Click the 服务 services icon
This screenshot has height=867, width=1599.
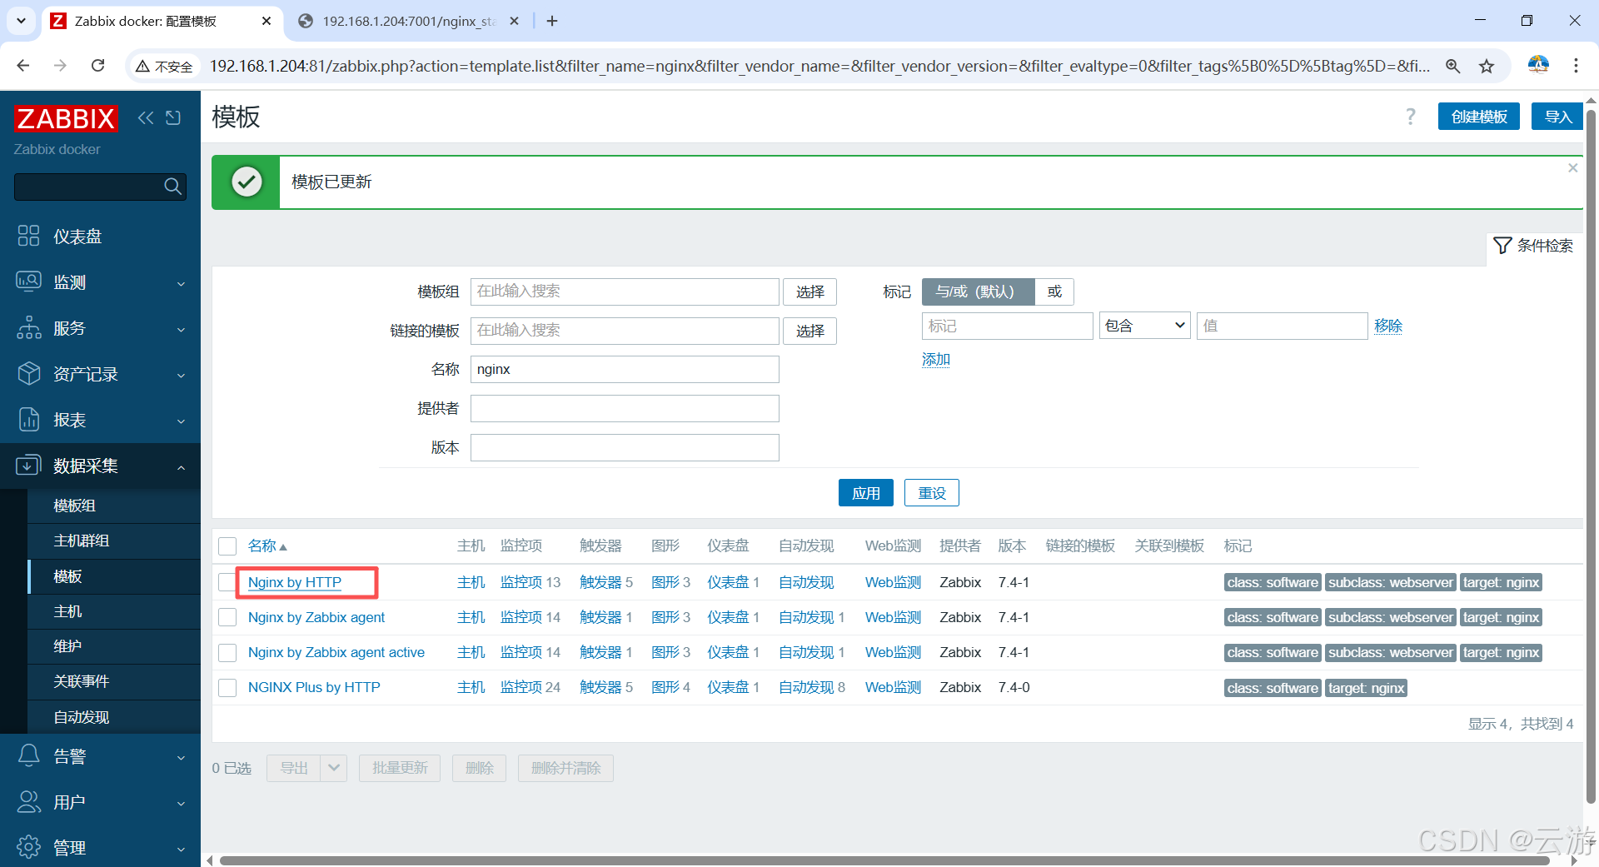pos(28,327)
